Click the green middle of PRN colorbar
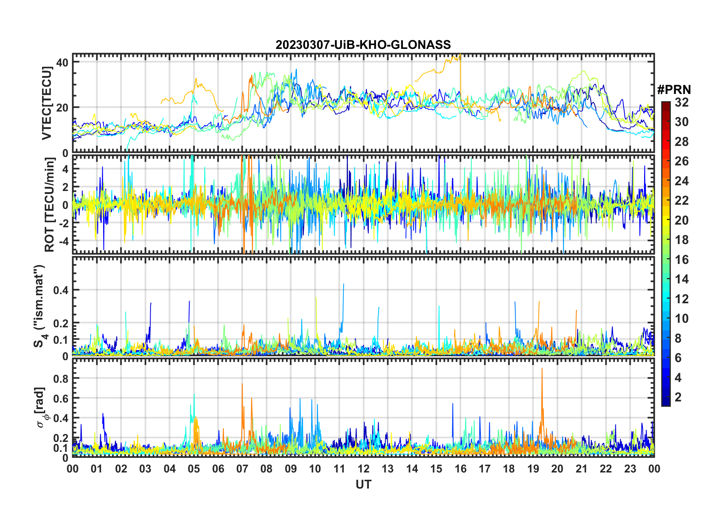Image resolution: width=727 pixels, height=508 pixels. [x=666, y=254]
